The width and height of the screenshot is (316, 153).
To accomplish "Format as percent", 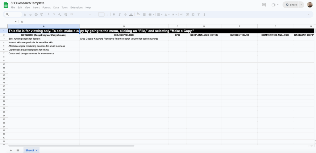I will coord(54,14).
